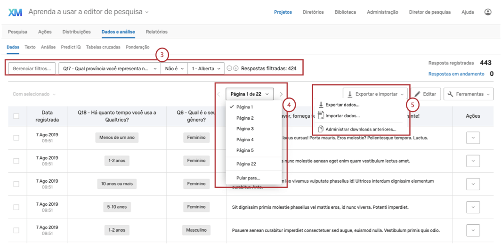Open actions dropdown for Menos de um ano row
The height and width of the screenshot is (244, 501).
pos(473,138)
